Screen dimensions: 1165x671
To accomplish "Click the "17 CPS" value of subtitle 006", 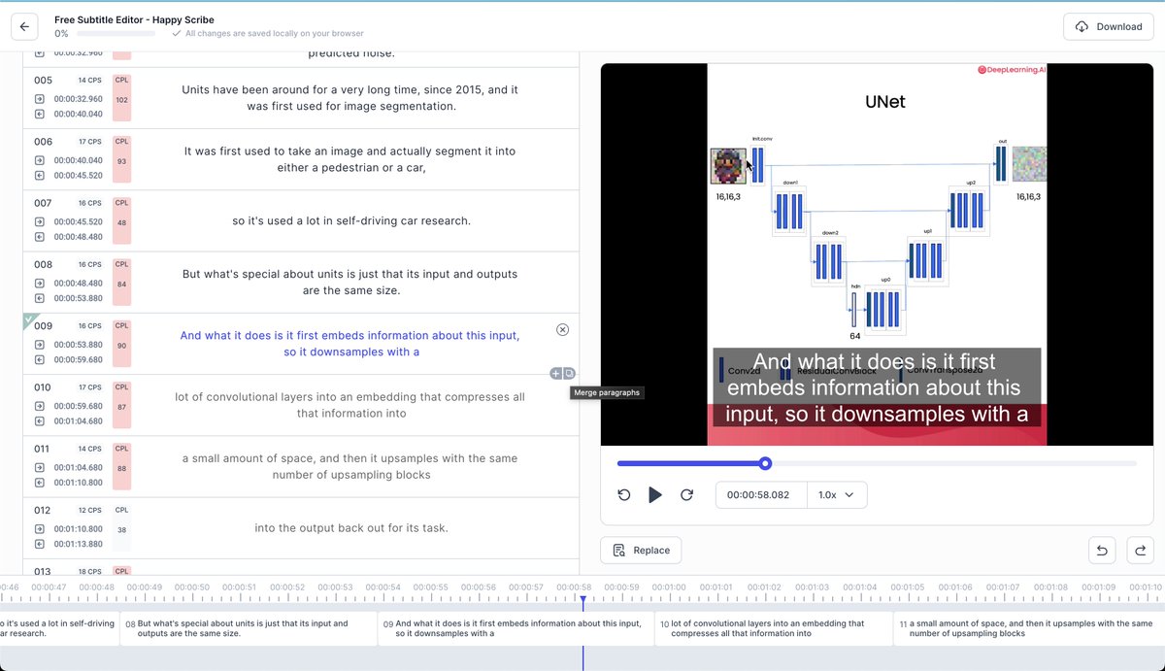I will tap(89, 142).
